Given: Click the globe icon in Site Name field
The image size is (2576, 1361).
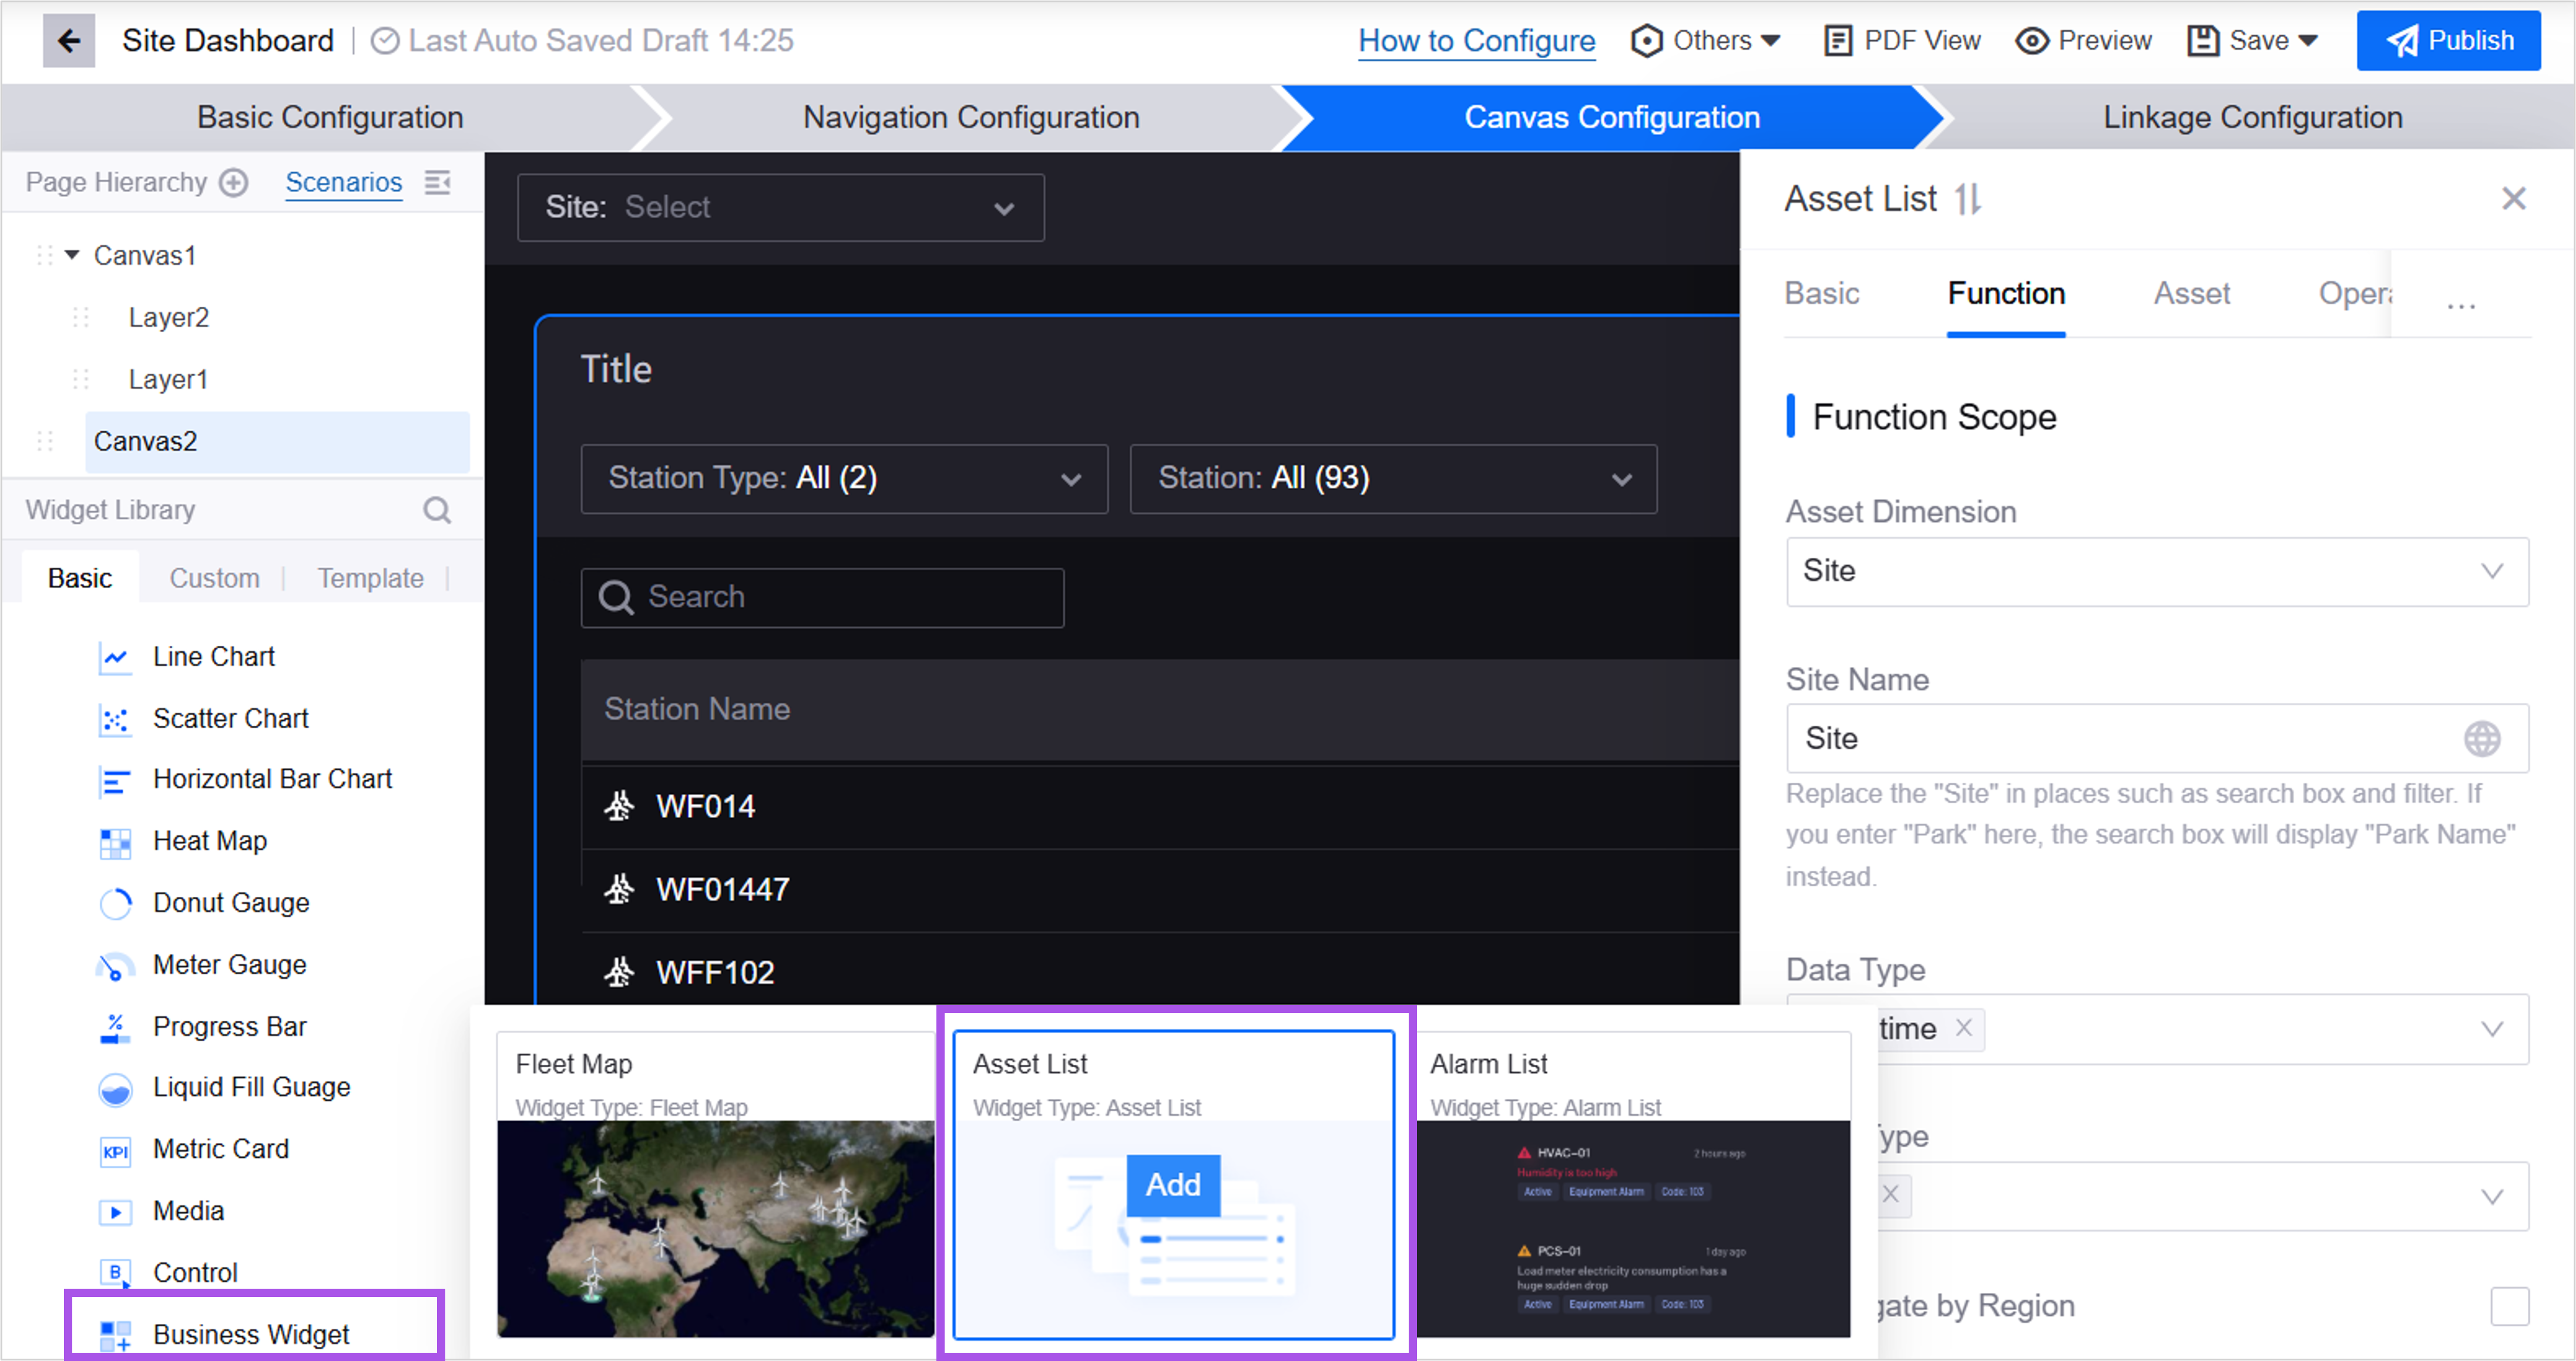Looking at the screenshot, I should click(2481, 738).
